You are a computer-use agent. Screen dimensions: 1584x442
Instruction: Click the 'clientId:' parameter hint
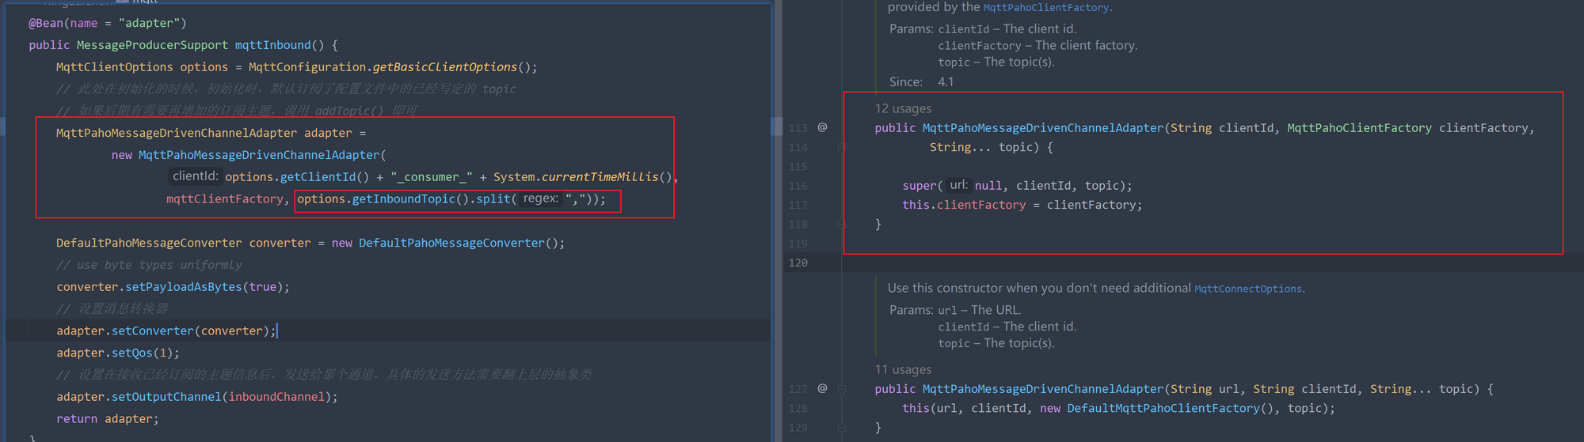(195, 176)
